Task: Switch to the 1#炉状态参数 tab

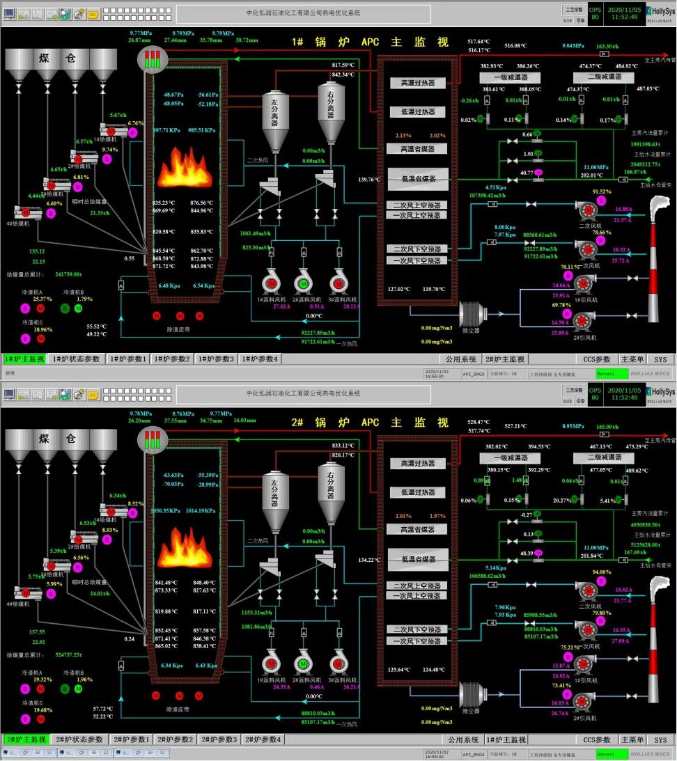Action: (76, 359)
